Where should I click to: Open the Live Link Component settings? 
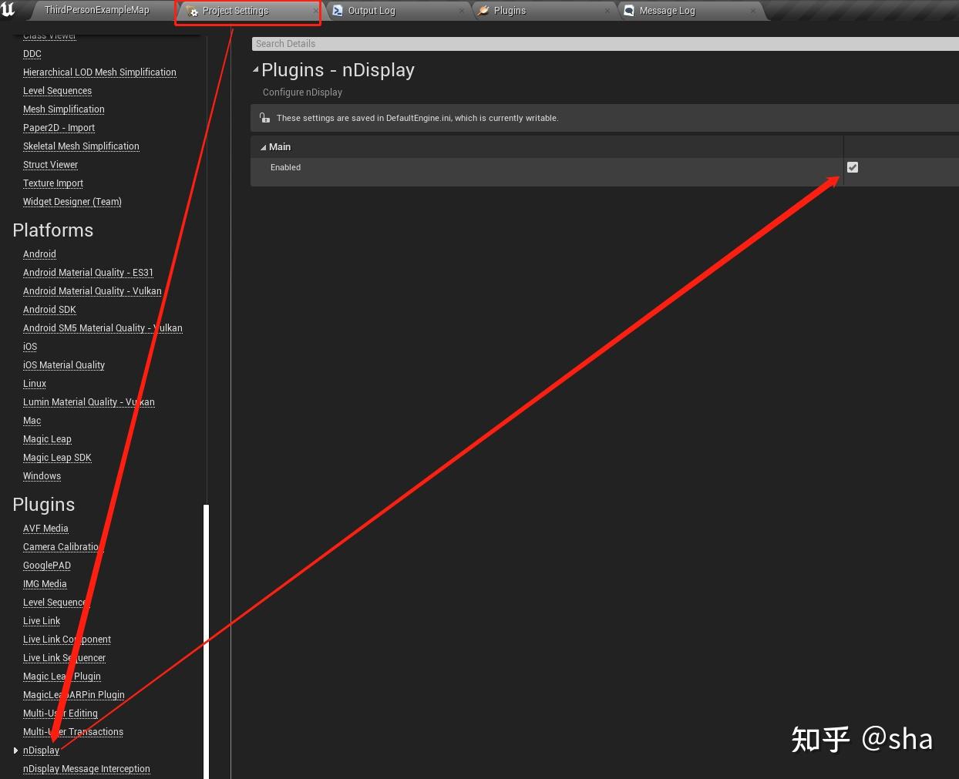(x=67, y=640)
